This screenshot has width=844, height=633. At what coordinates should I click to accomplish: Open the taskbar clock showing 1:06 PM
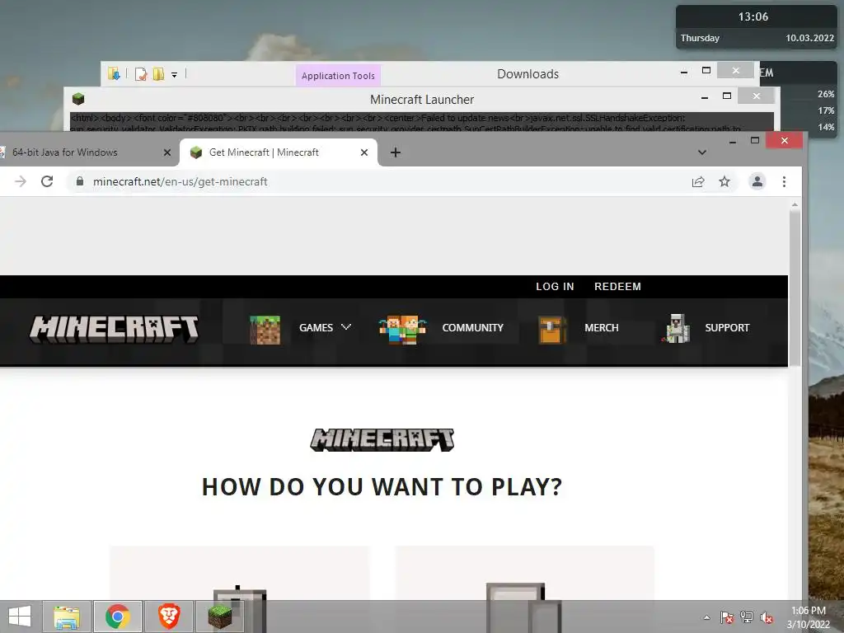coord(809,617)
